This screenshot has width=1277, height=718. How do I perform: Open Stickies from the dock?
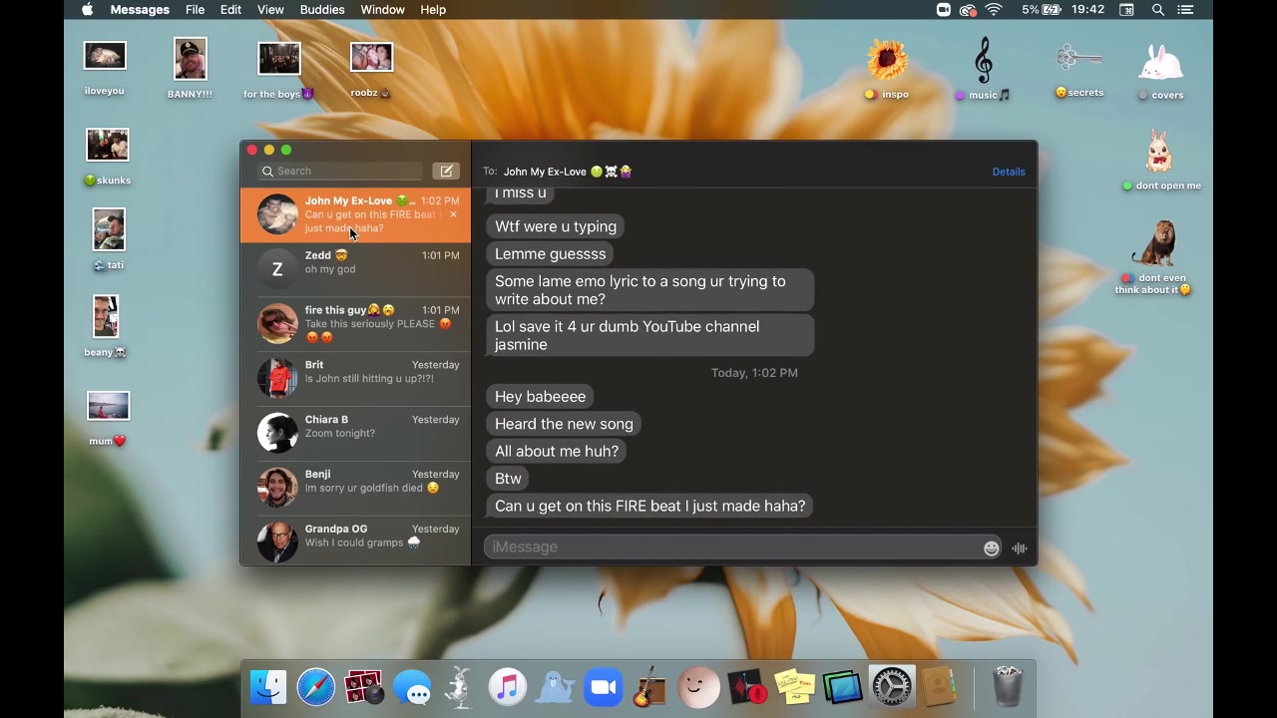tap(795, 687)
